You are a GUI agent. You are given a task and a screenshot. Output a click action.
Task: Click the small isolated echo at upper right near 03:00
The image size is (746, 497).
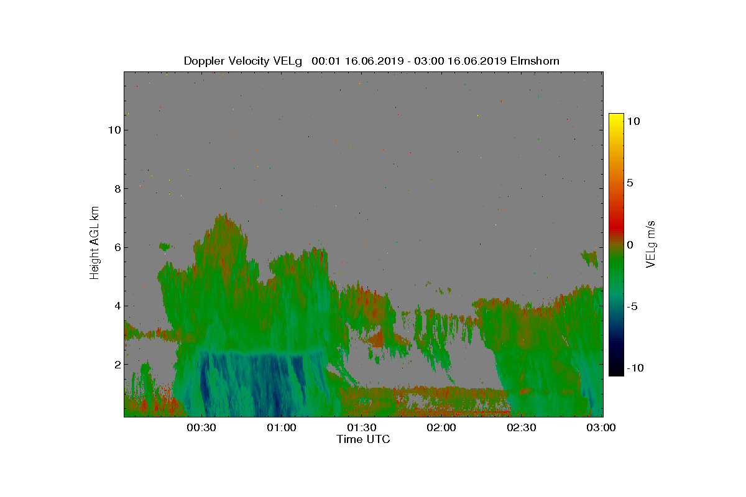(x=589, y=258)
